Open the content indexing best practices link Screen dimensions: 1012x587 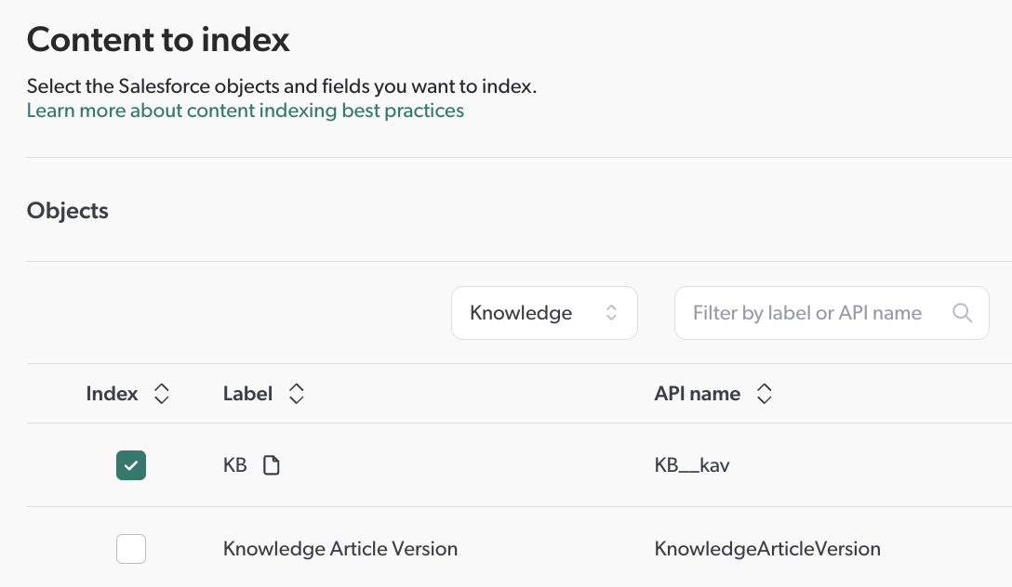click(x=245, y=111)
